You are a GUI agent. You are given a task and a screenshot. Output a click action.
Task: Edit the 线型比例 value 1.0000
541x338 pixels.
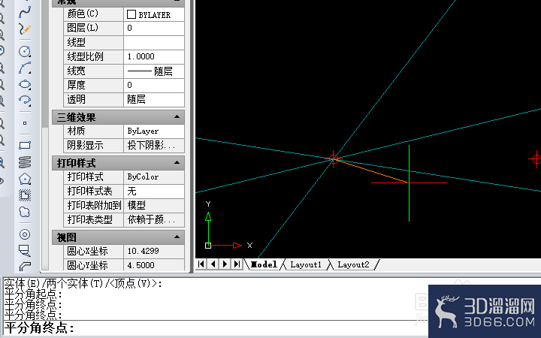pyautogui.click(x=154, y=56)
